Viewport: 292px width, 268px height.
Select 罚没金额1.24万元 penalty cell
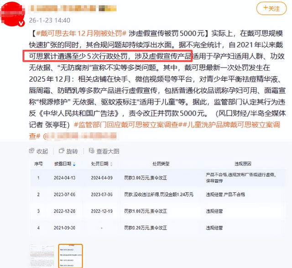coord(159,194)
